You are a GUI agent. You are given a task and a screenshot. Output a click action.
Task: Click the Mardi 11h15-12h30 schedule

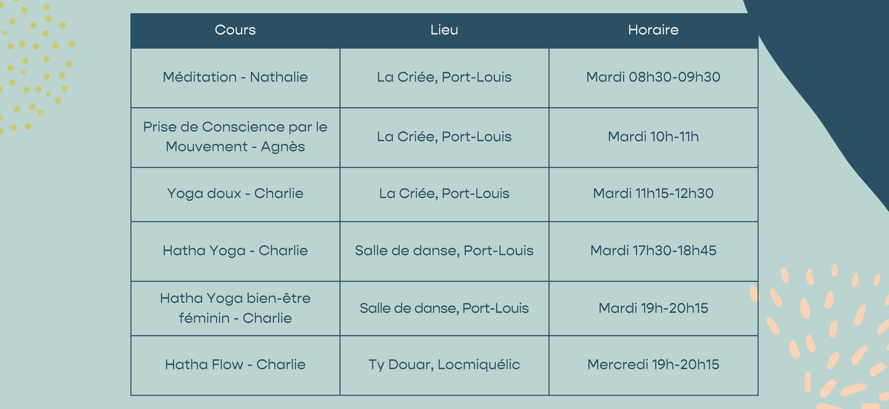click(653, 194)
